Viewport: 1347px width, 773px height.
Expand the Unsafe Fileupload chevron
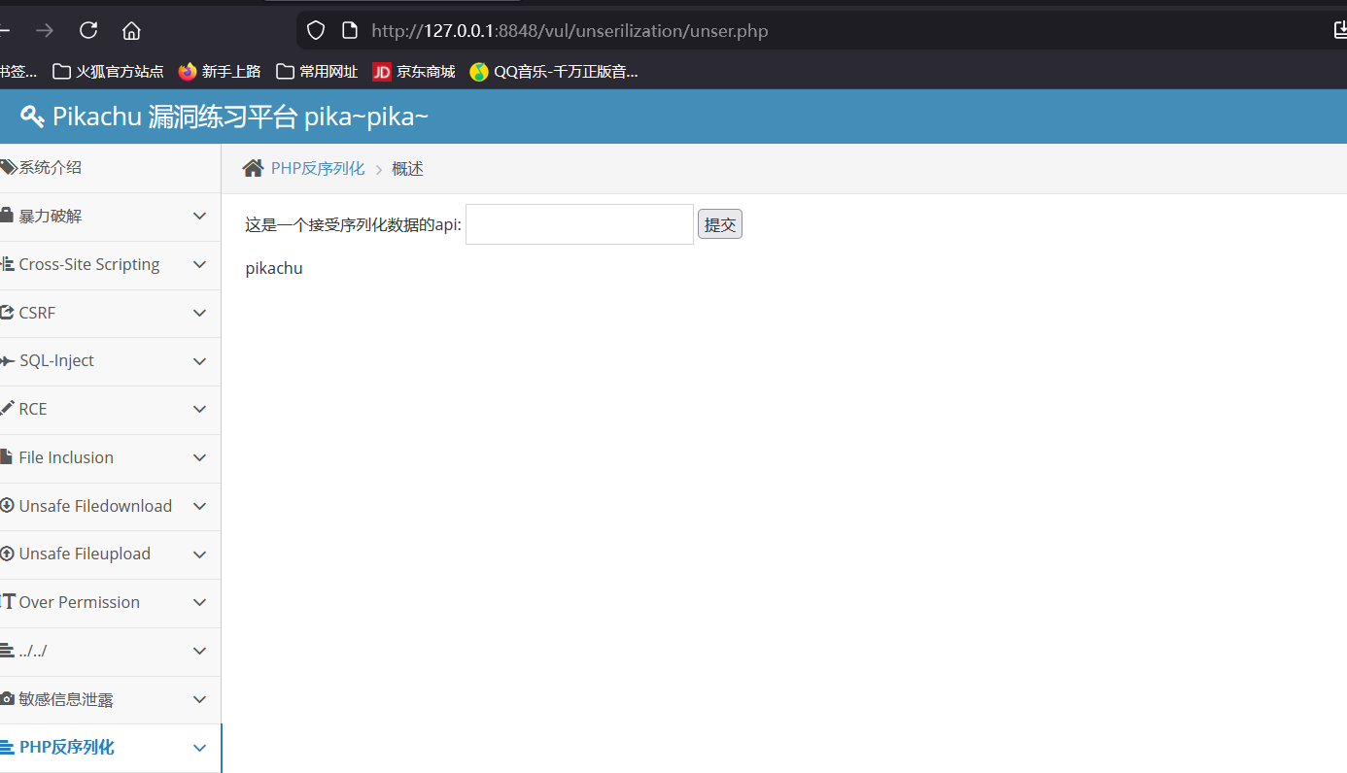pos(199,555)
